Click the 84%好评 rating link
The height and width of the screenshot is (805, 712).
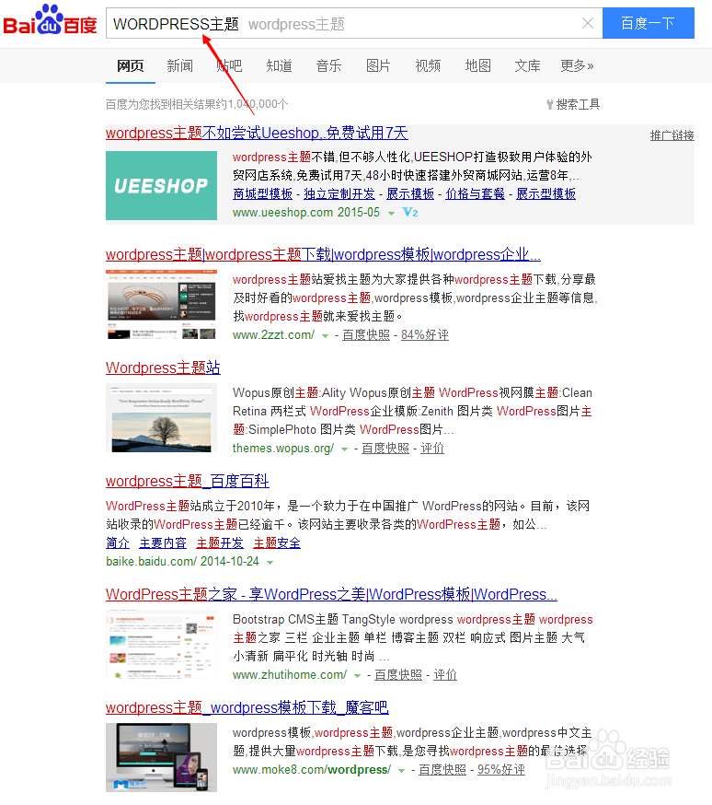(425, 334)
